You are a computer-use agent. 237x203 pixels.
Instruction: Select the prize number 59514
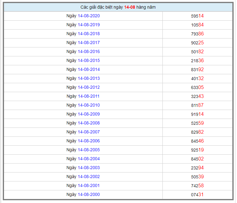[x=197, y=16]
